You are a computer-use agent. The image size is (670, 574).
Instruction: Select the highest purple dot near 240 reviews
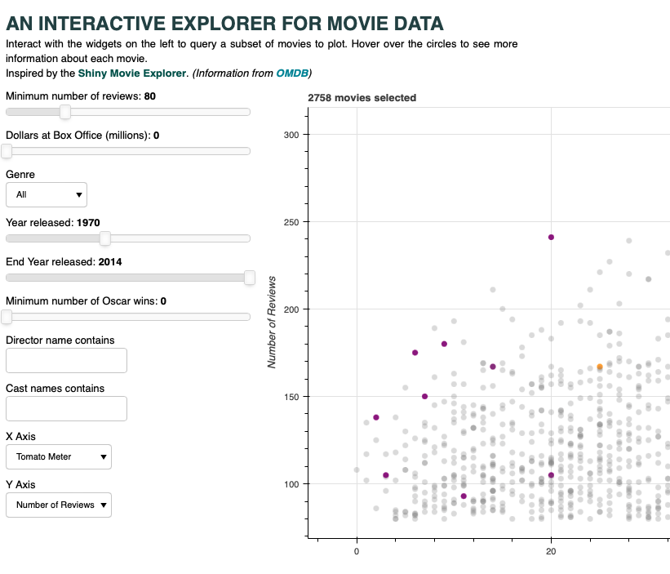coord(552,238)
